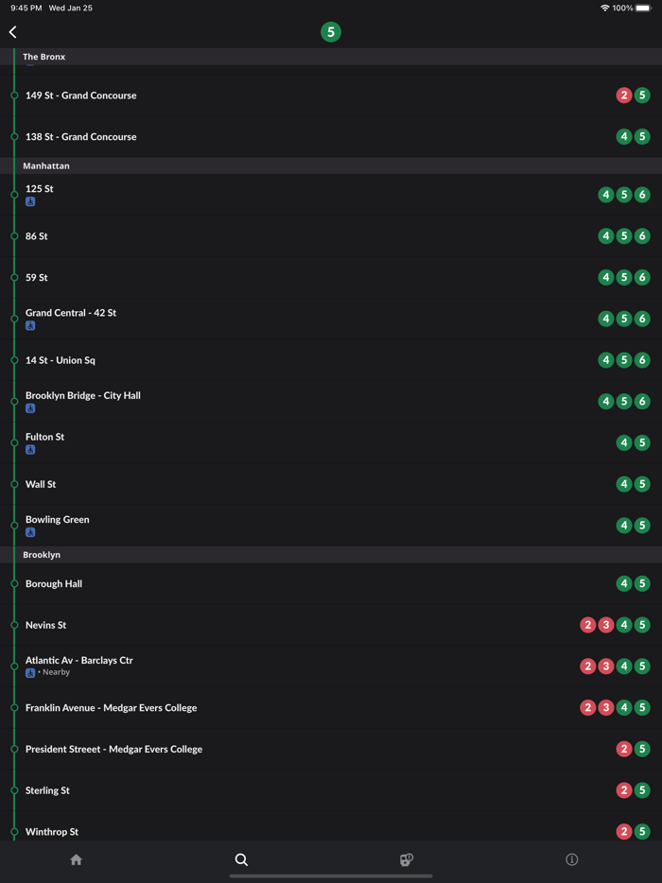Image resolution: width=662 pixels, height=883 pixels.
Task: Tap the home indicator bar
Action: tap(331, 875)
